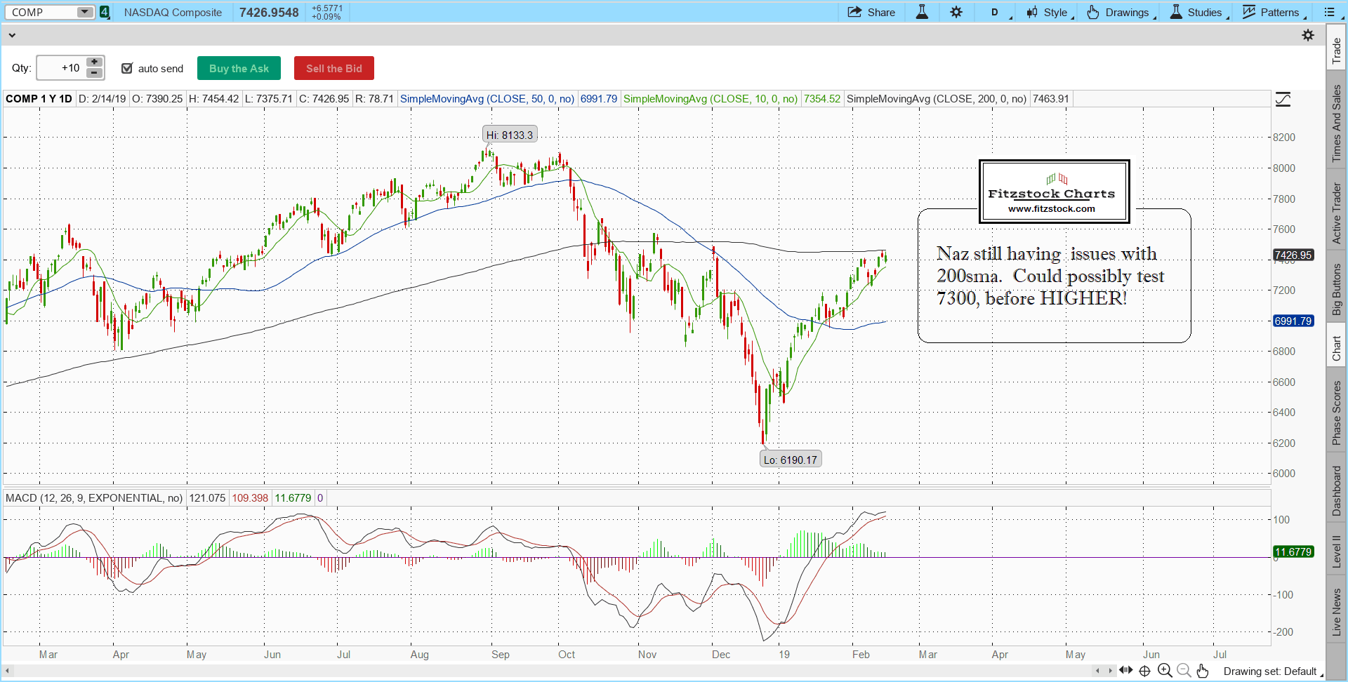
Task: Click the expand/compress time axis icon
Action: 1125,671
